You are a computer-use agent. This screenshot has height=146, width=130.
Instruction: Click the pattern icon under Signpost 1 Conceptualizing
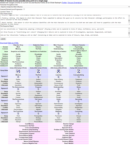click(79, 77)
